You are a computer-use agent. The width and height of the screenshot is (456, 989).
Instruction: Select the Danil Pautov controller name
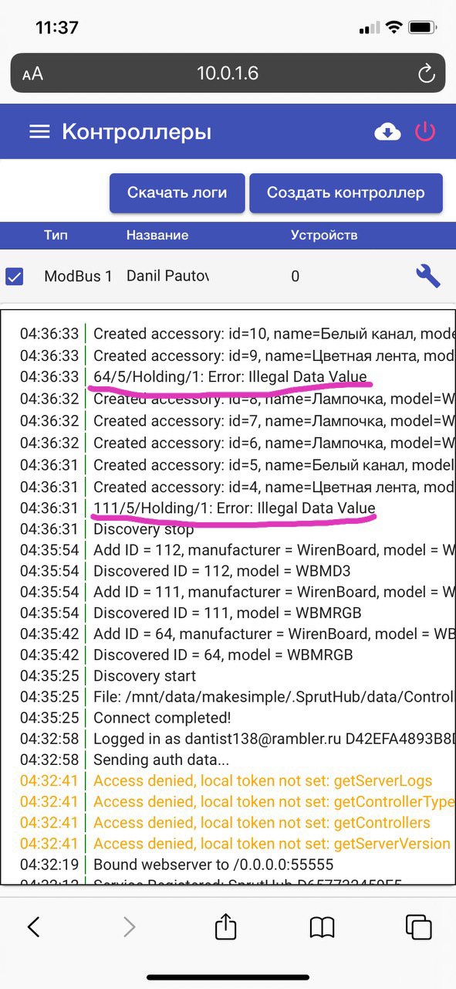(x=167, y=276)
